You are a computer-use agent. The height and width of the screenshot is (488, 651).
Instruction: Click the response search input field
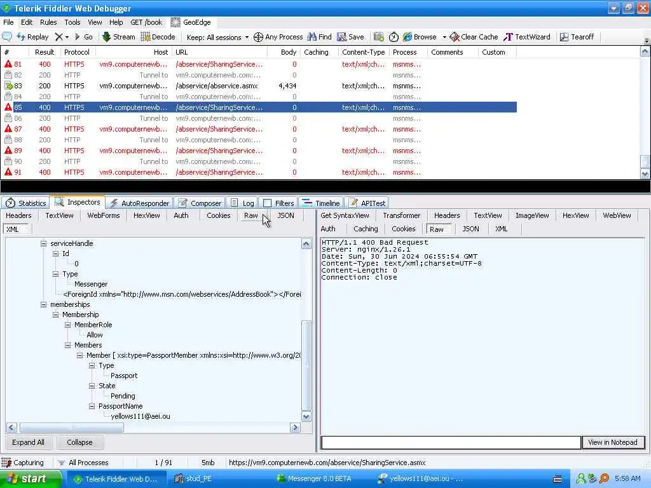coord(451,442)
